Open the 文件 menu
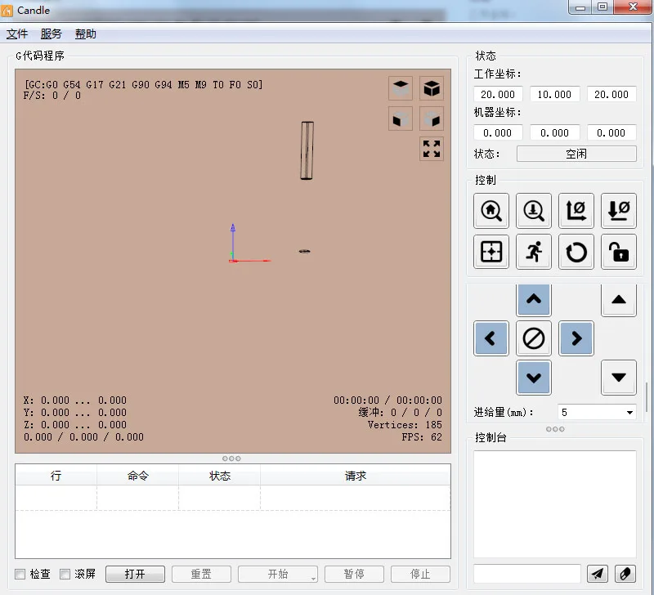This screenshot has width=654, height=595. (x=17, y=34)
